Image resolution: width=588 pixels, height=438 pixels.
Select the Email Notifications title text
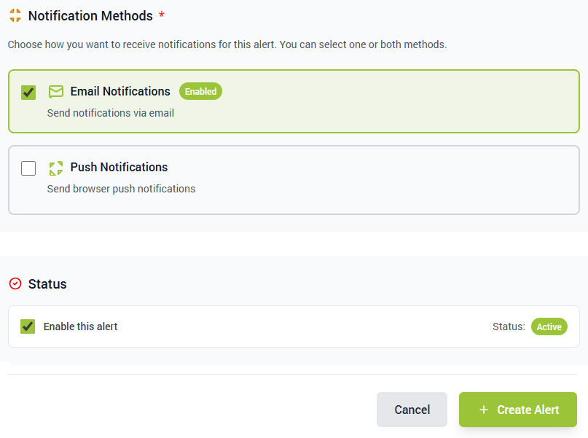point(120,92)
